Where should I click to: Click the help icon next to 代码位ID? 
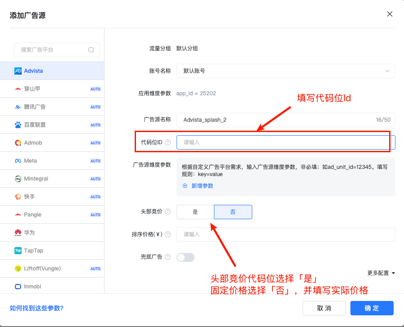(168, 142)
